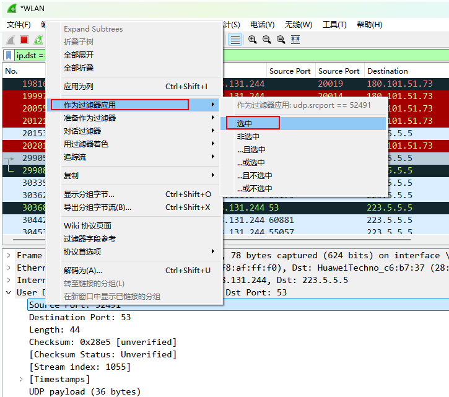Open the 工具(T) menu
This screenshot has width=449, height=397.
click(334, 25)
